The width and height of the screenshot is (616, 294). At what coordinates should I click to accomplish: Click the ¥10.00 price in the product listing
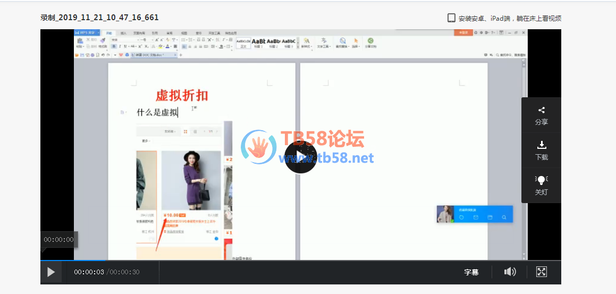[x=171, y=215]
